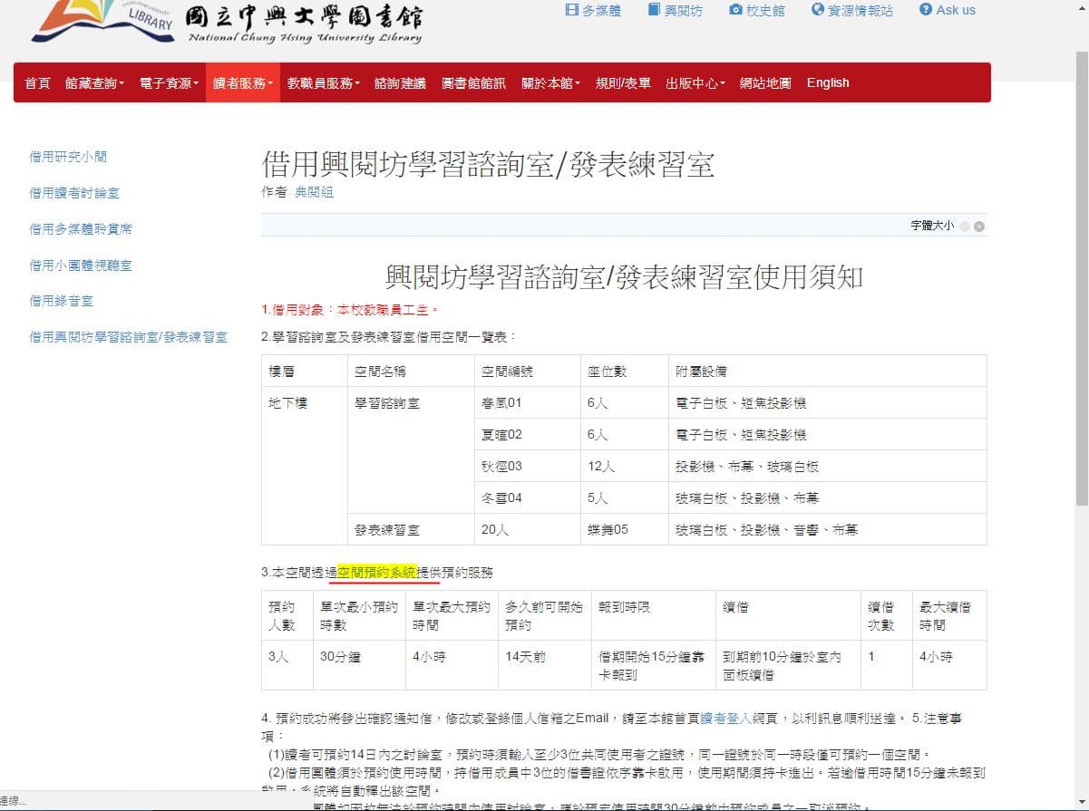Open 借用讀者討論室 in the sidebar
Screen dimensions: 1089x811
coord(74,193)
